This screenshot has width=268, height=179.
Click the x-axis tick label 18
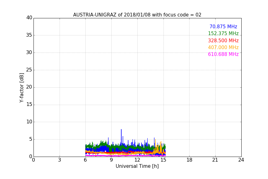(190, 160)
